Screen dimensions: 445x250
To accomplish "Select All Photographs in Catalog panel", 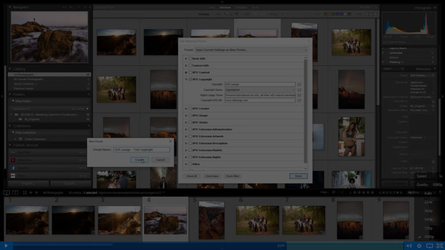I will pyautogui.click(x=49, y=75).
